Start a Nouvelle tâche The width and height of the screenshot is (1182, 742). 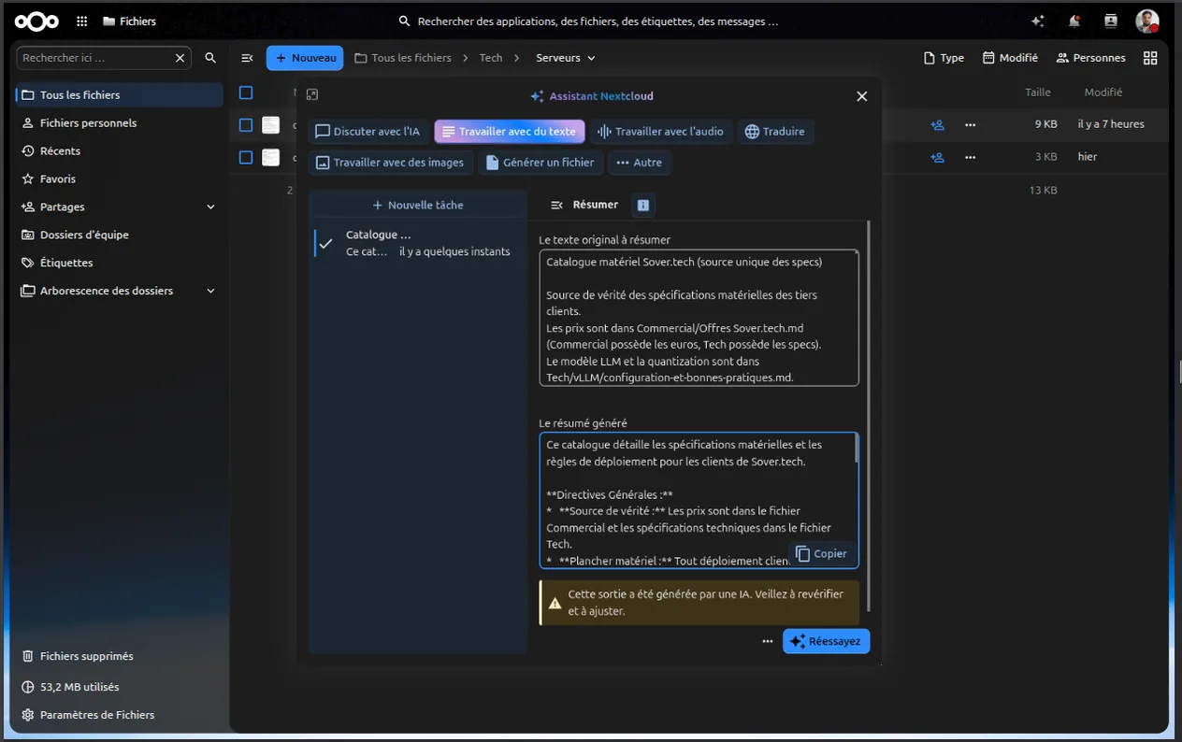tap(418, 205)
